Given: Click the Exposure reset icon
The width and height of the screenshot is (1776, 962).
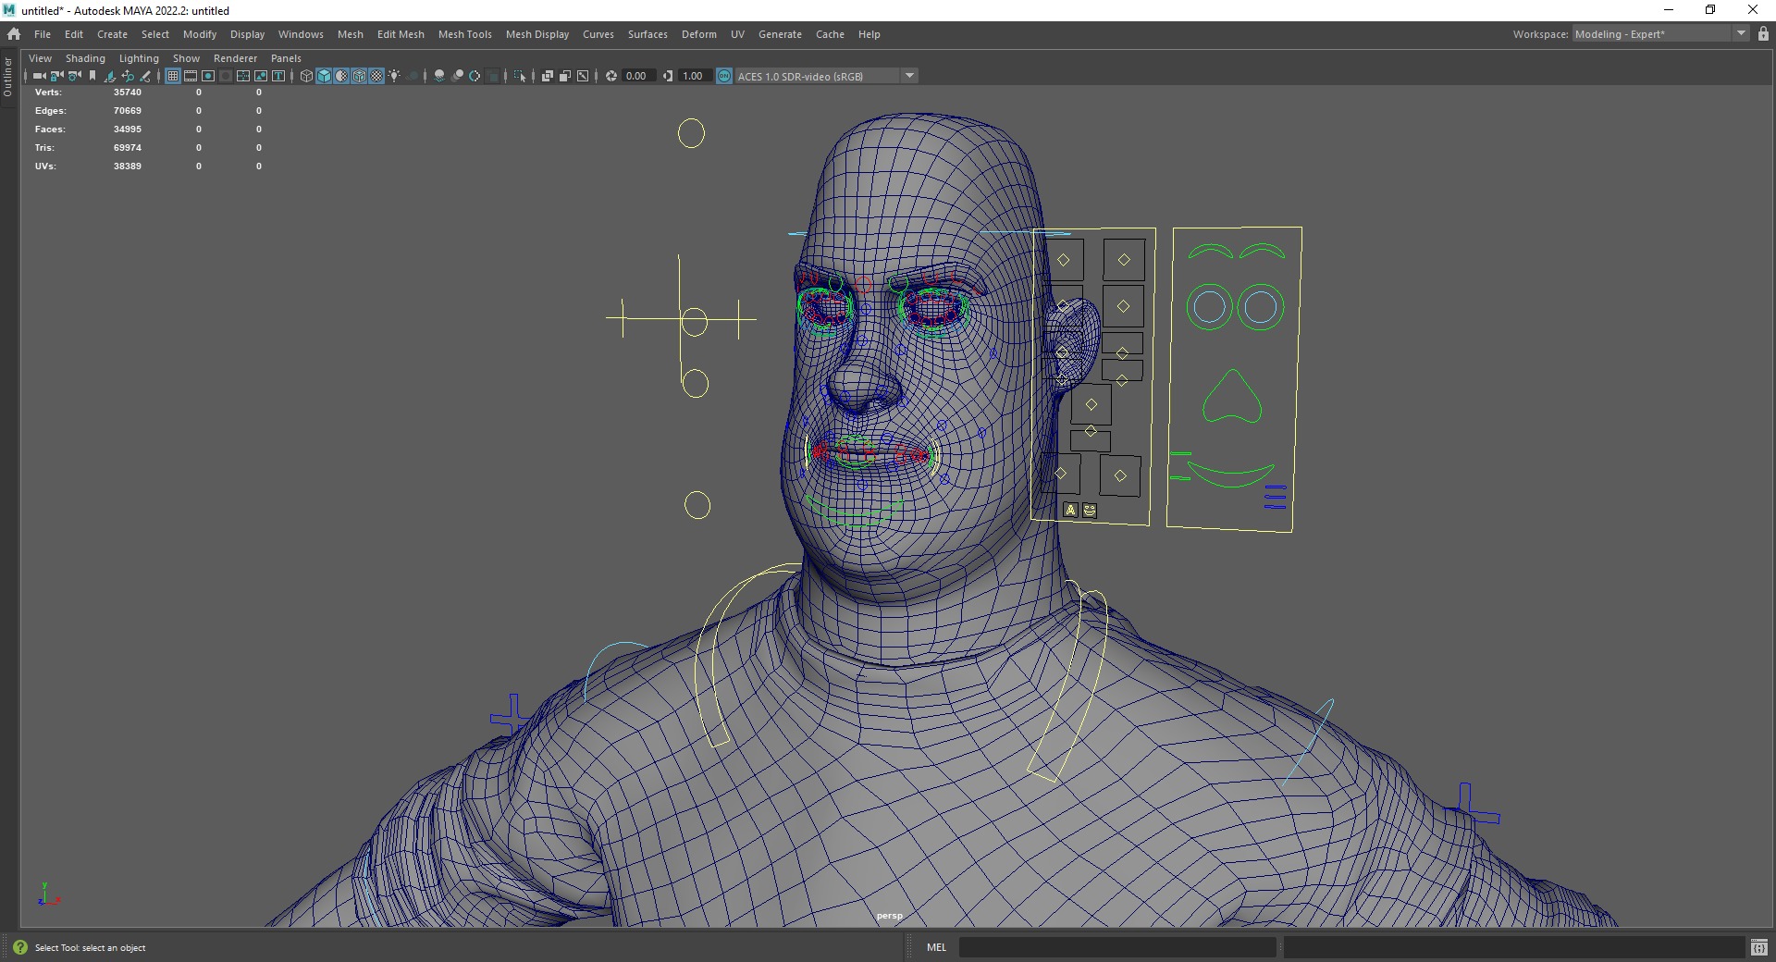Looking at the screenshot, I should 610,76.
